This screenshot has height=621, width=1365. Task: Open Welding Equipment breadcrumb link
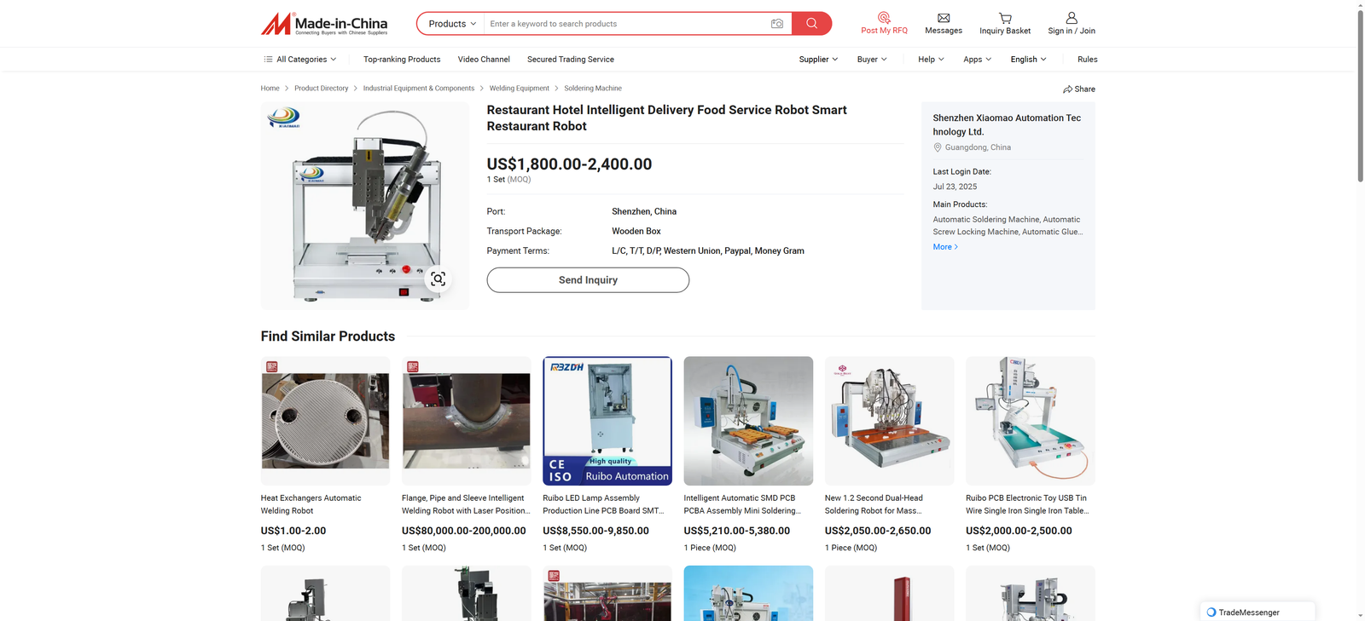tap(519, 89)
